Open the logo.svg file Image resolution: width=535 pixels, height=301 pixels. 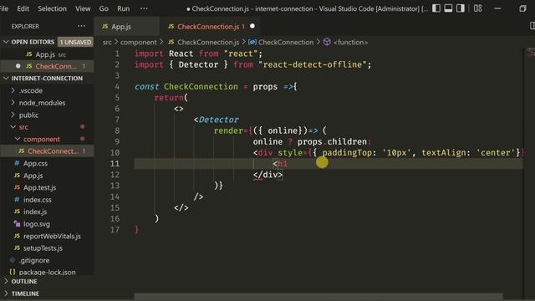(37, 224)
